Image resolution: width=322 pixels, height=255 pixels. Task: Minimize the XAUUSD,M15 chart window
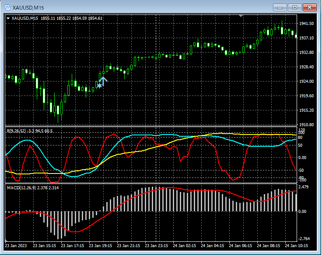pyautogui.click(x=280, y=7)
